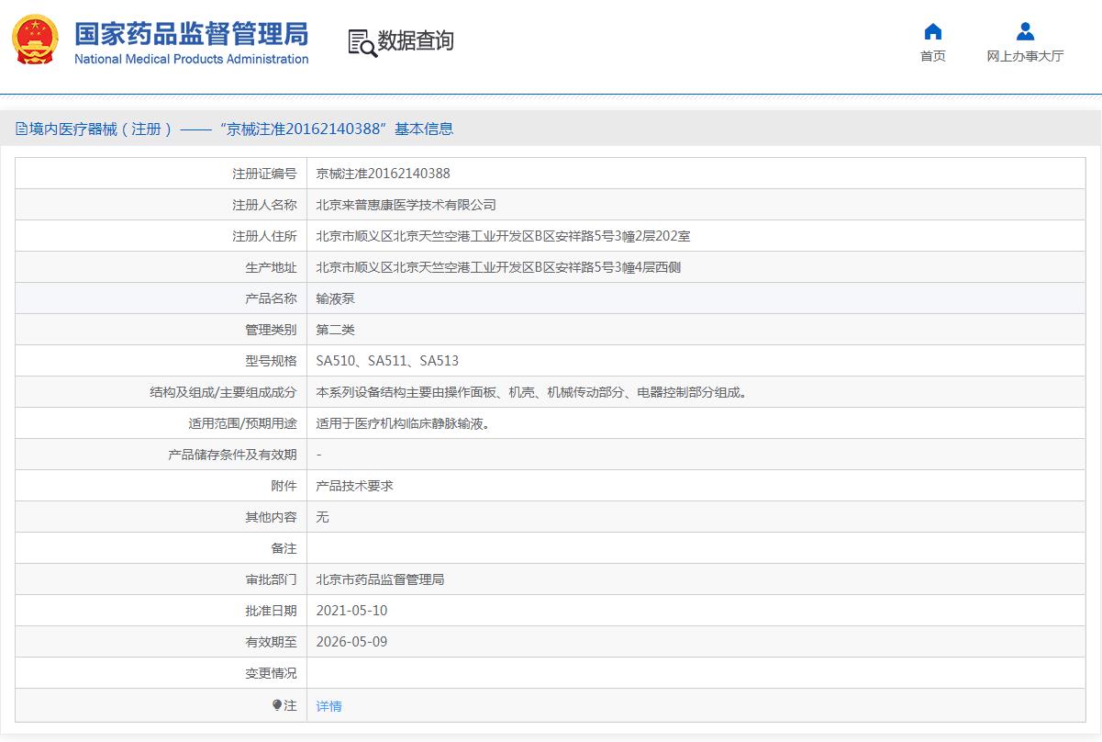Open the 详情 link in the 注 row
The height and width of the screenshot is (742, 1102).
[328, 706]
